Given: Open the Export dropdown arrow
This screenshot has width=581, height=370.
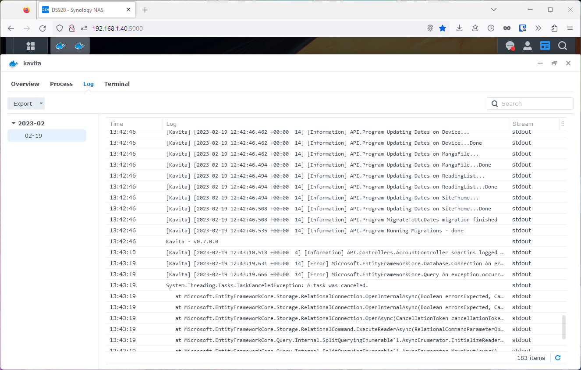Looking at the screenshot, I should [x=40, y=103].
